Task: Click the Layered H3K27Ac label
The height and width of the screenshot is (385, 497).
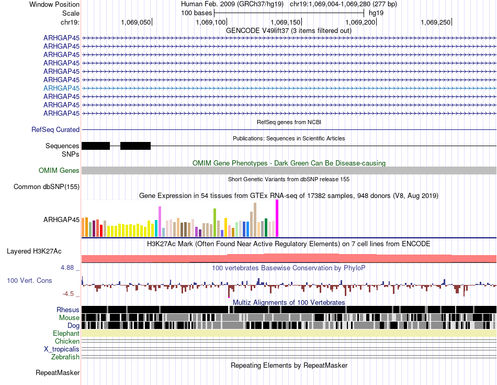Action: [34, 251]
